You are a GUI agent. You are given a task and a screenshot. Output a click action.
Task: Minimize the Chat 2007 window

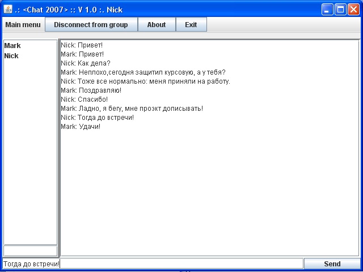[x=327, y=10]
